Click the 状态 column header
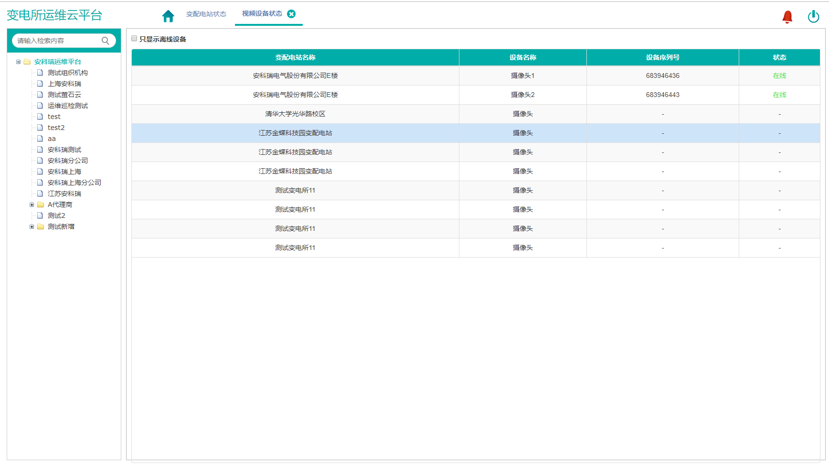The height and width of the screenshot is (464, 829). pos(779,57)
